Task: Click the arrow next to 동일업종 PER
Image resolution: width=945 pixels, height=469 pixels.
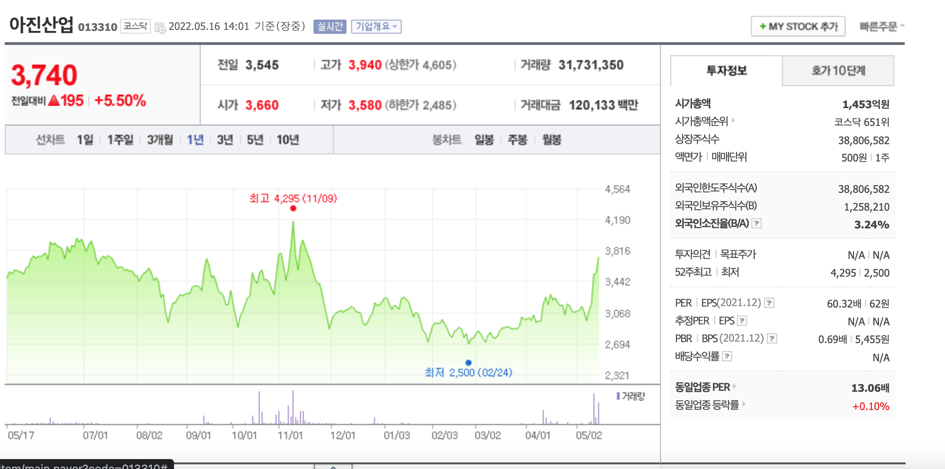Action: click(x=735, y=386)
